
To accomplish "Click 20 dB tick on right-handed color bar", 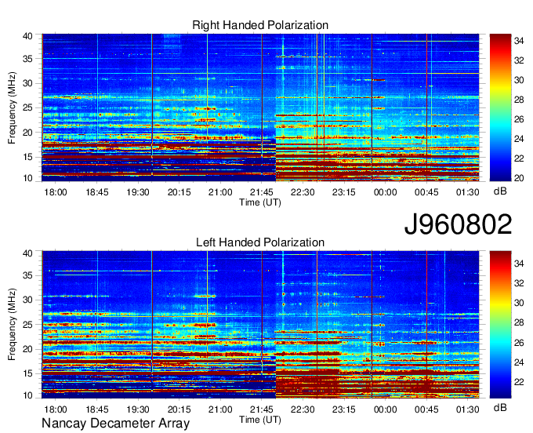I will tap(519, 178).
